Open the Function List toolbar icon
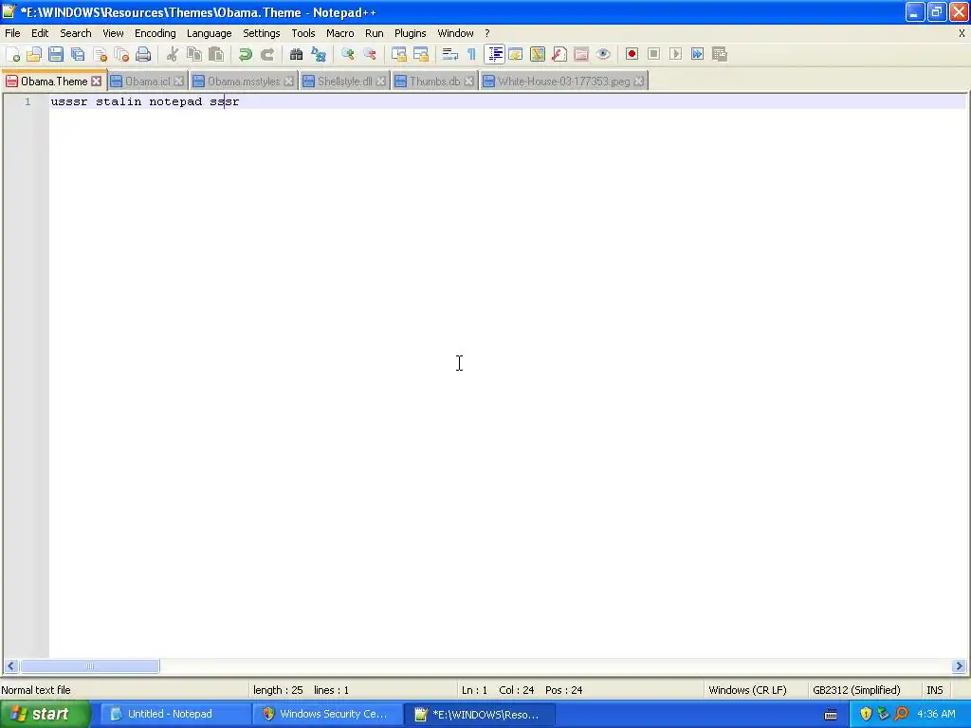 click(x=559, y=54)
